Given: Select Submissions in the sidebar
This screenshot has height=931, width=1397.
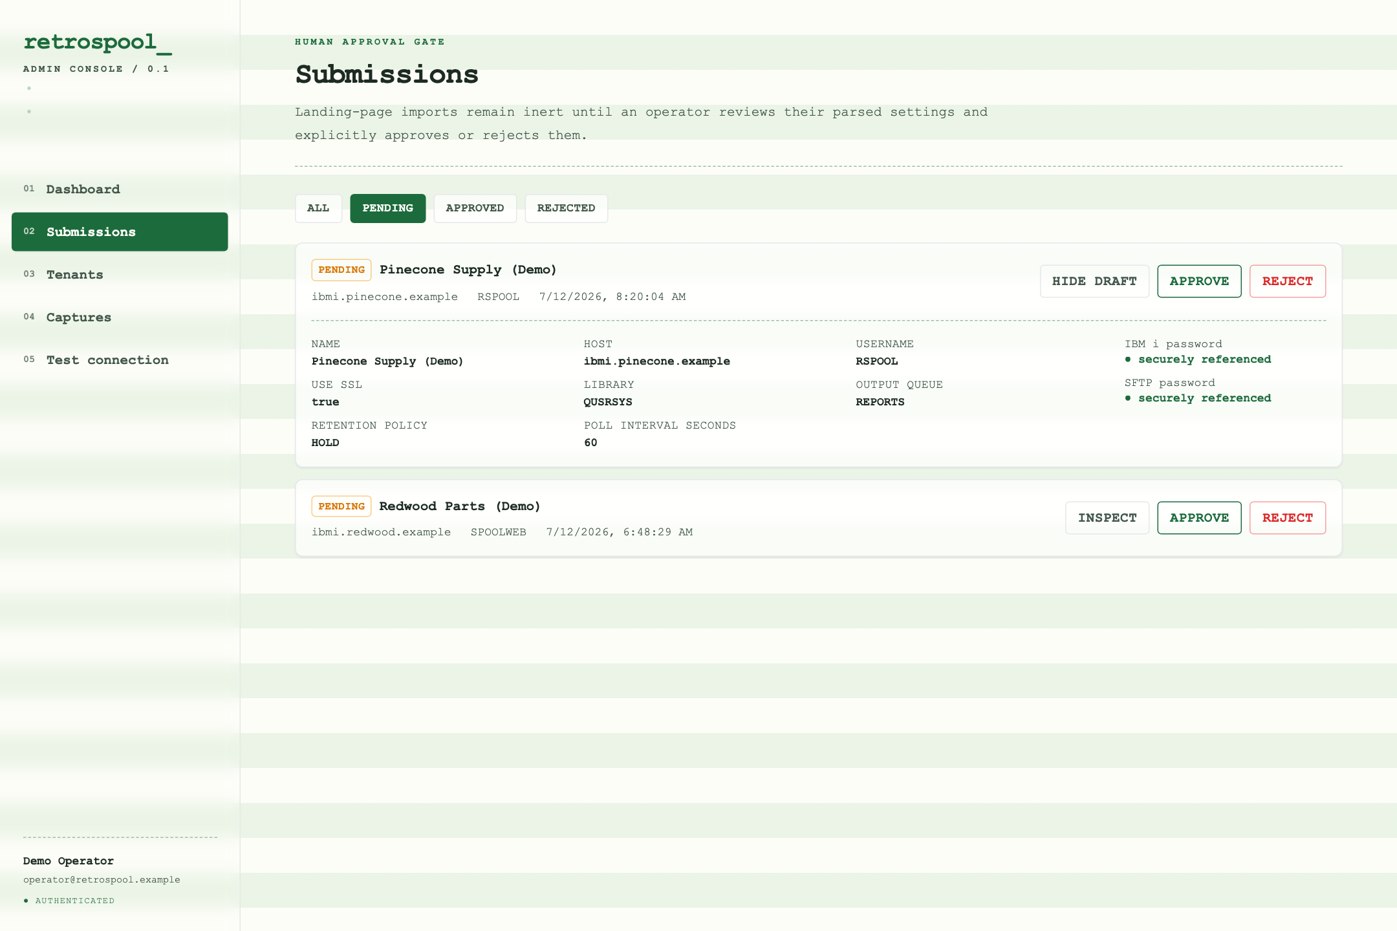Looking at the screenshot, I should [x=120, y=232].
